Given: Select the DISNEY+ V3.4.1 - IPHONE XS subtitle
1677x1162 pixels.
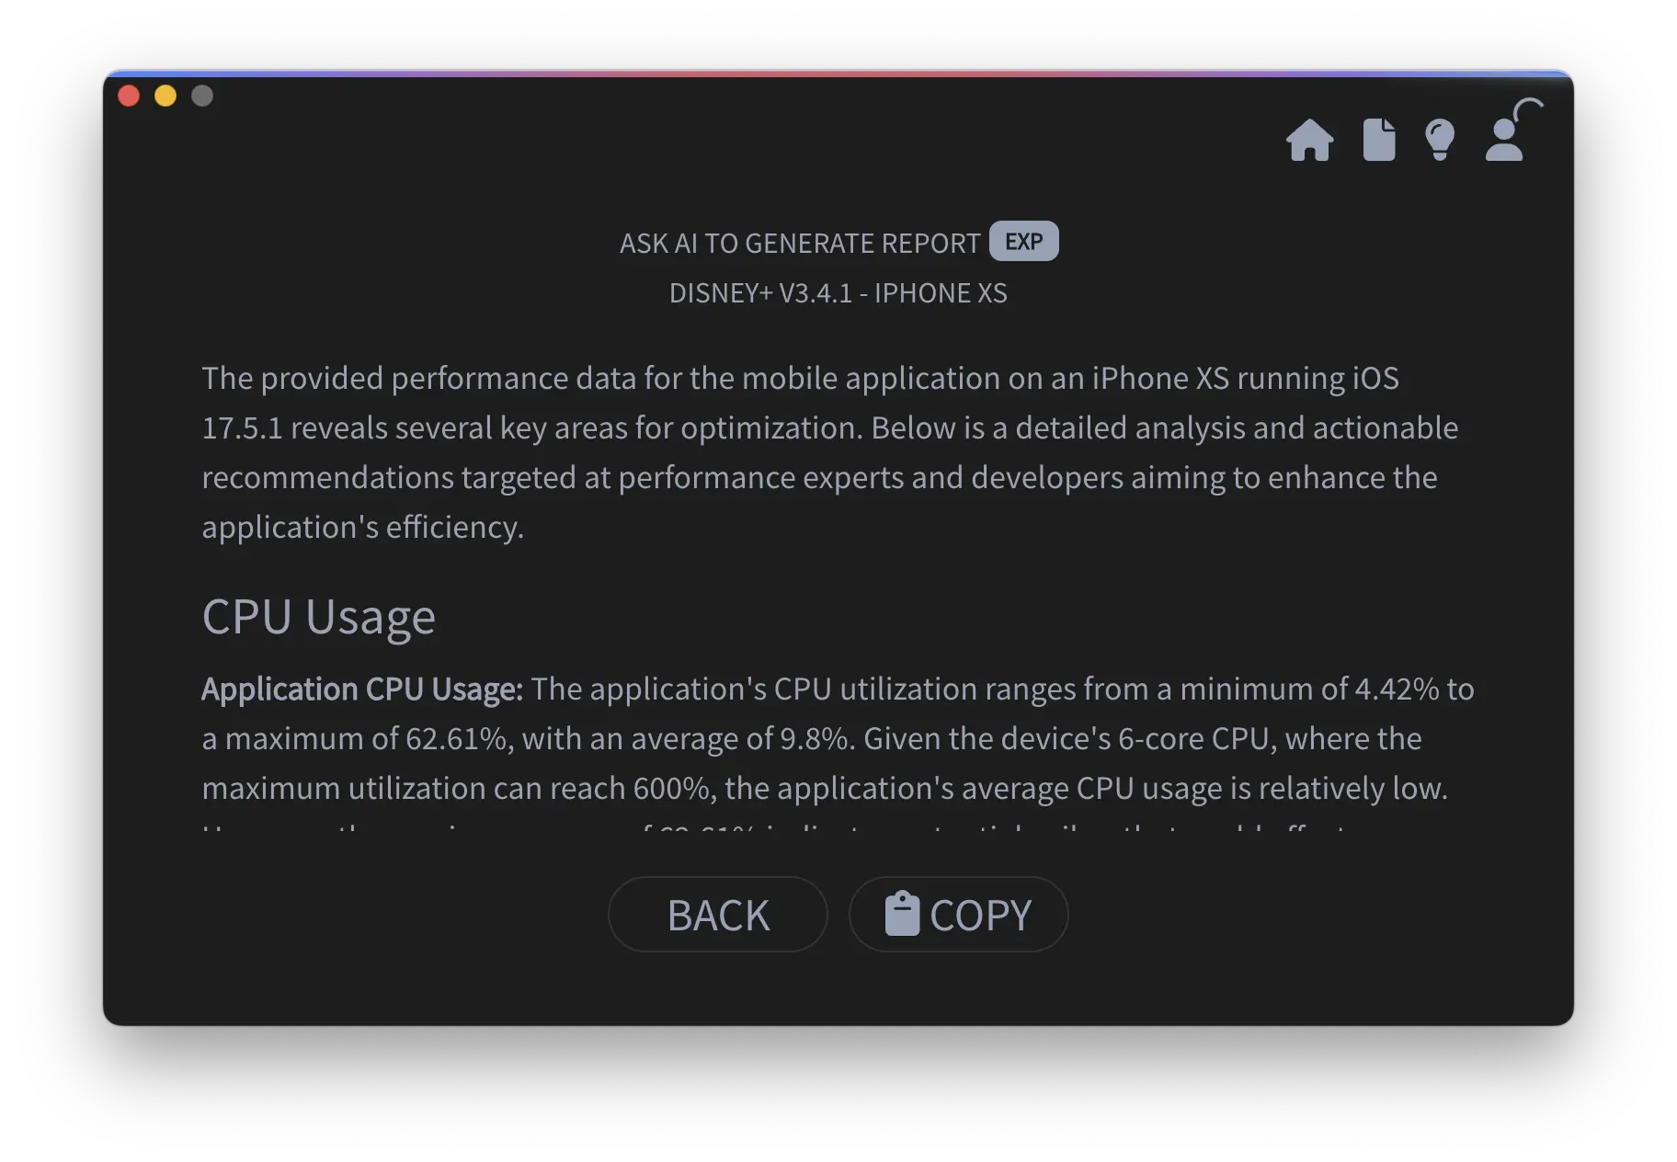Looking at the screenshot, I should (838, 292).
